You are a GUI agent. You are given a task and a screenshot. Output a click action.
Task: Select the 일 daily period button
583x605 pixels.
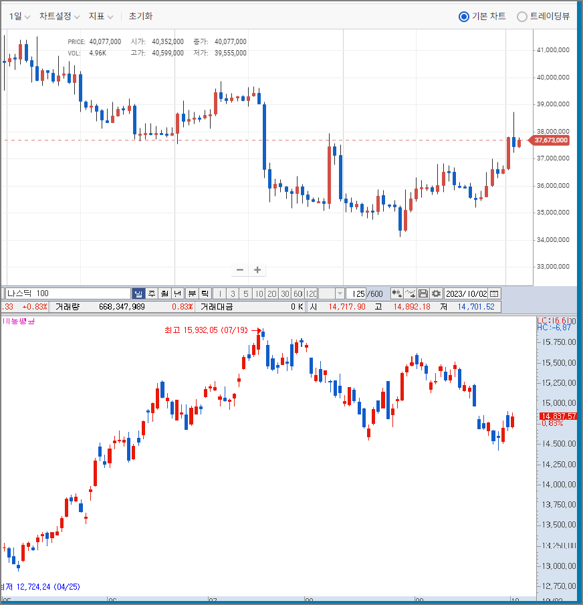point(138,293)
